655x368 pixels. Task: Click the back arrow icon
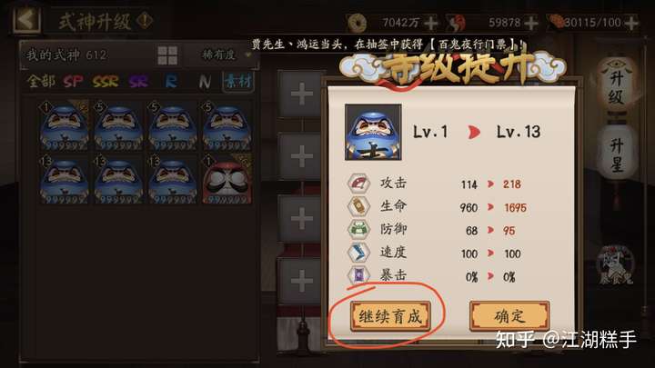coord(25,20)
